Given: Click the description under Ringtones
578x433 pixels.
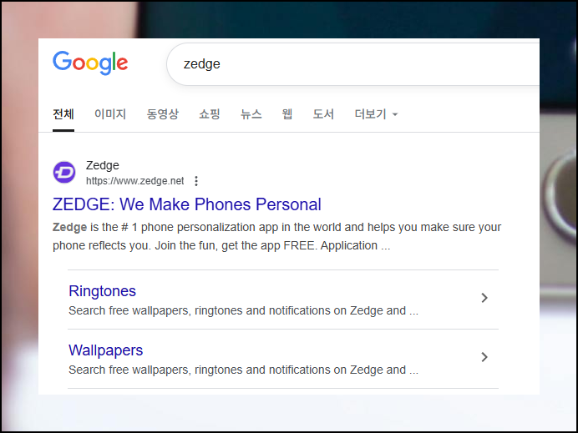Looking at the screenshot, I should (x=243, y=310).
